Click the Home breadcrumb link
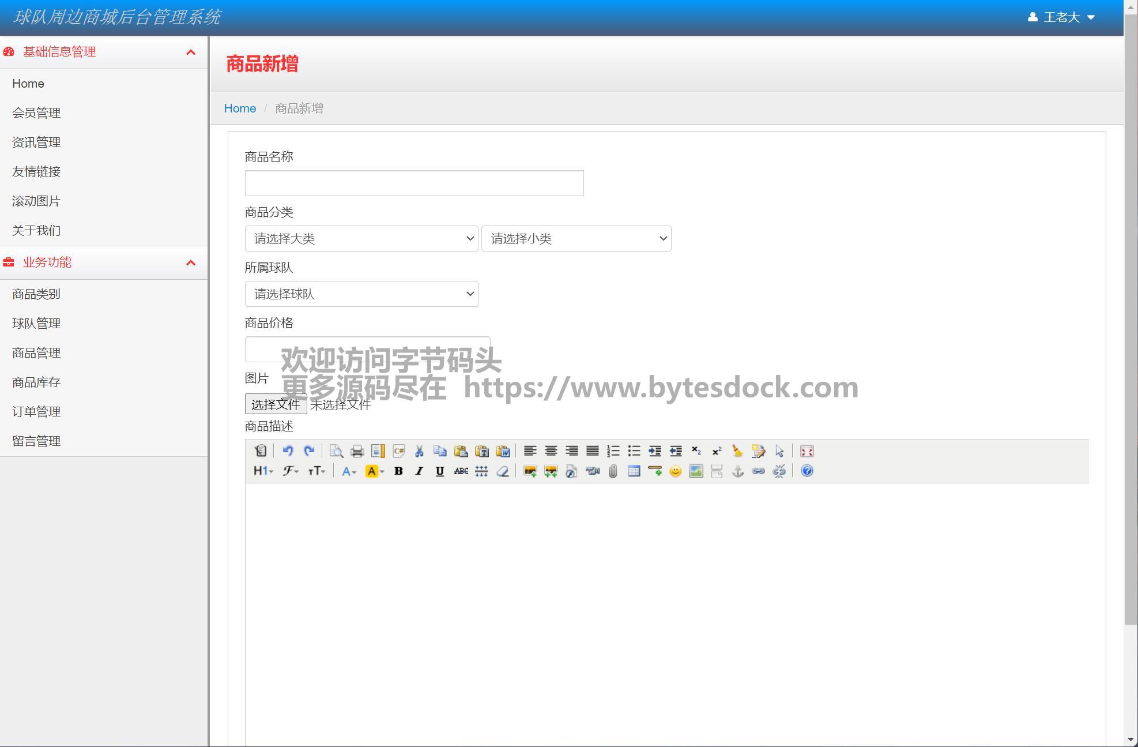1138x747 pixels. (x=240, y=108)
